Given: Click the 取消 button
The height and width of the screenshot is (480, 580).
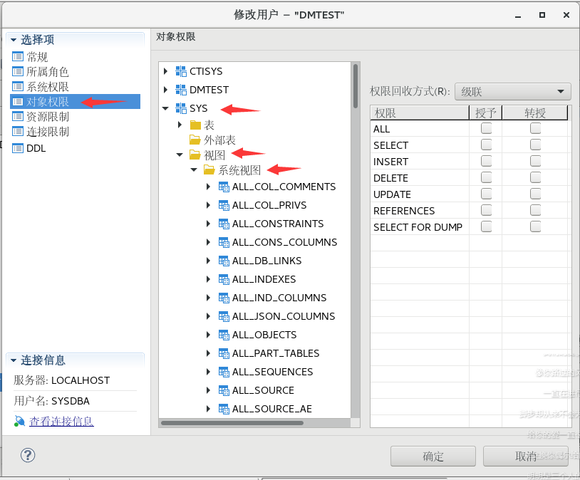Looking at the screenshot, I should pos(526,456).
